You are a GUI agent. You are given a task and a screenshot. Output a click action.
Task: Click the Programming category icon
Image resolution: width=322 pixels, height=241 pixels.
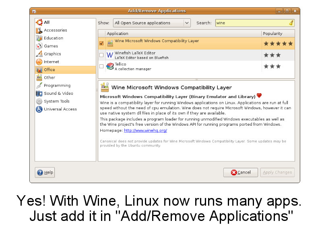[x=39, y=86]
